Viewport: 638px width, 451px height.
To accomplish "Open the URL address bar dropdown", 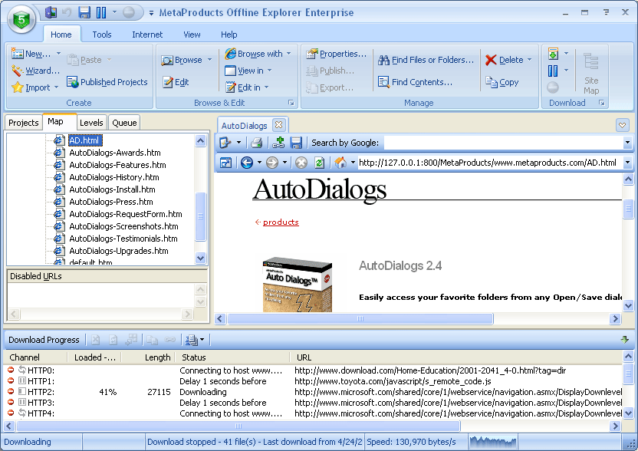I will 627,163.
